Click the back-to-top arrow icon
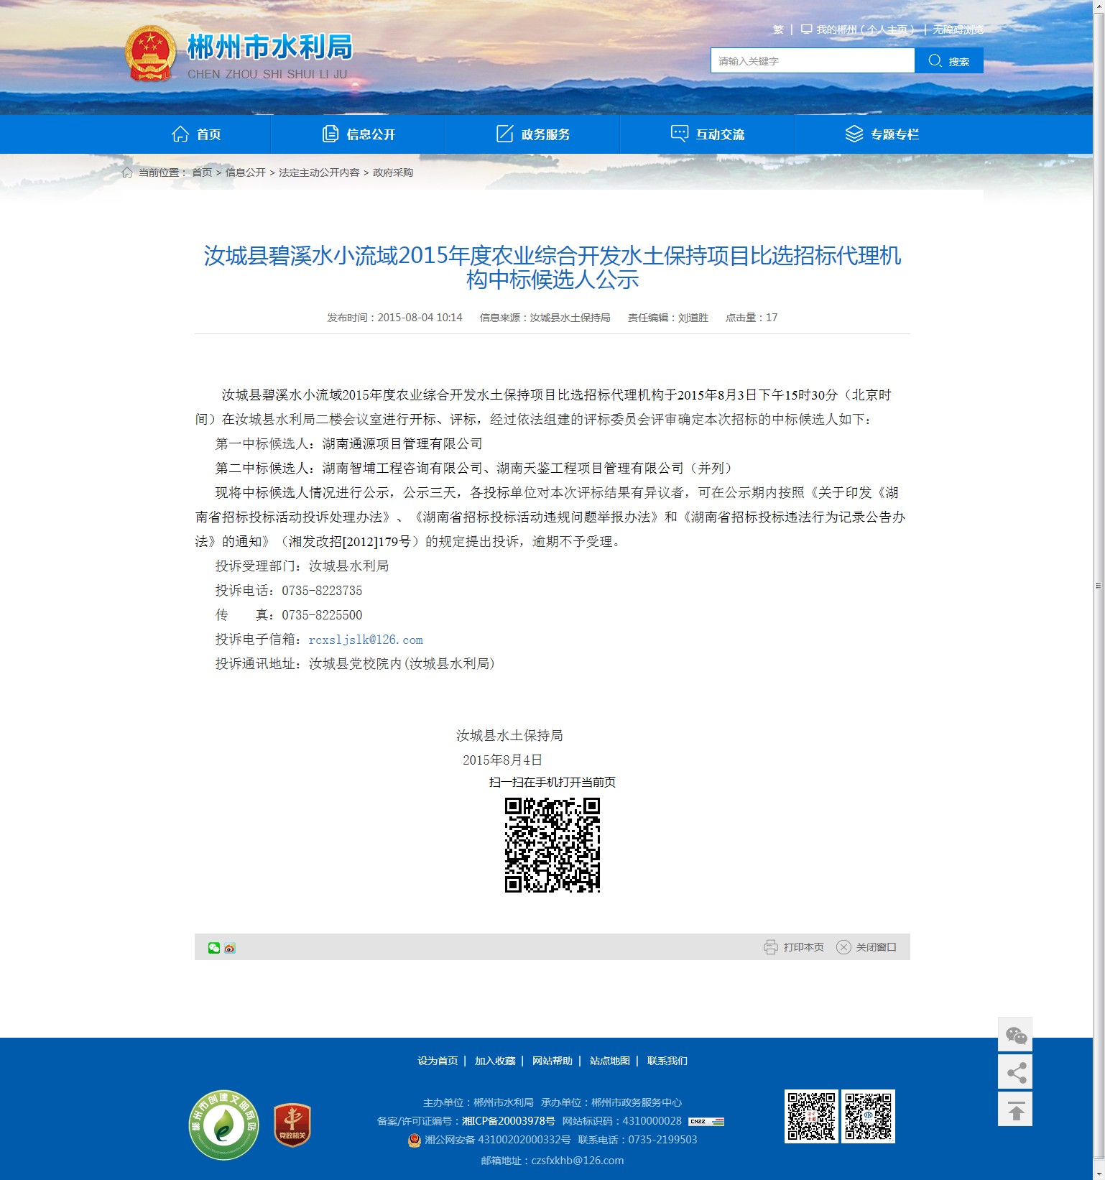 tap(1015, 1110)
